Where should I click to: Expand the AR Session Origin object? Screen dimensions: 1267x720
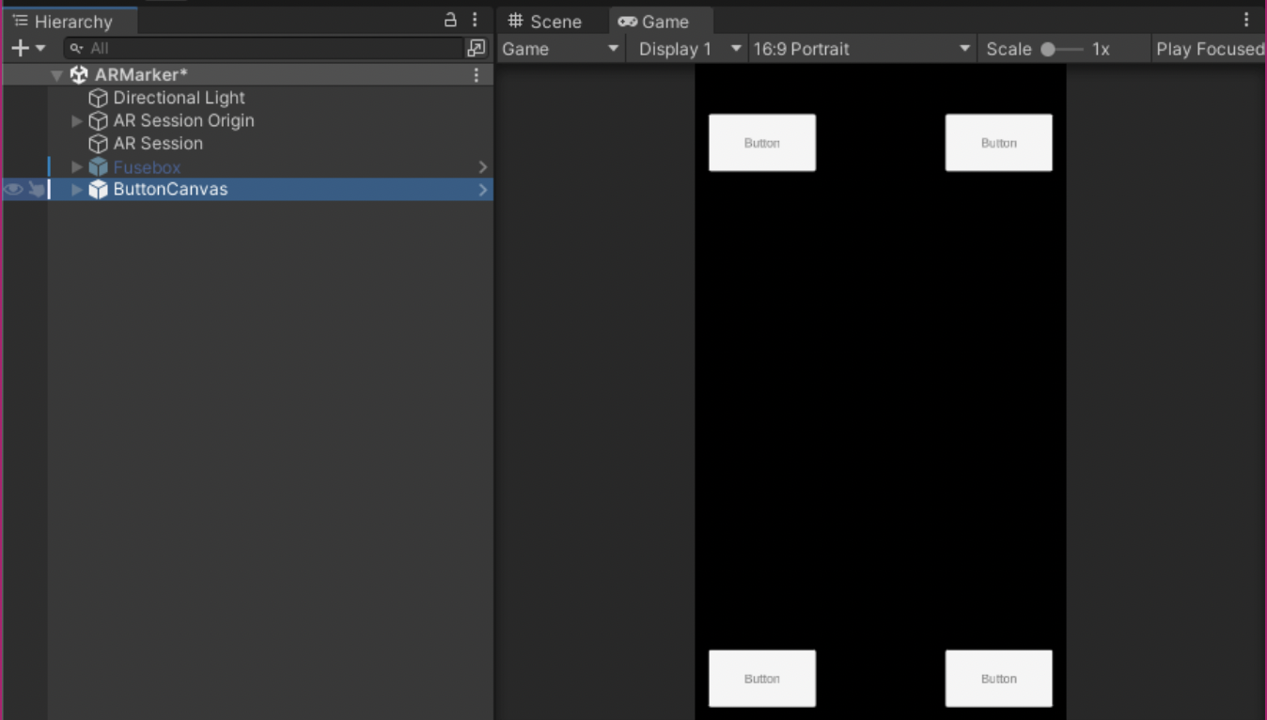point(77,120)
